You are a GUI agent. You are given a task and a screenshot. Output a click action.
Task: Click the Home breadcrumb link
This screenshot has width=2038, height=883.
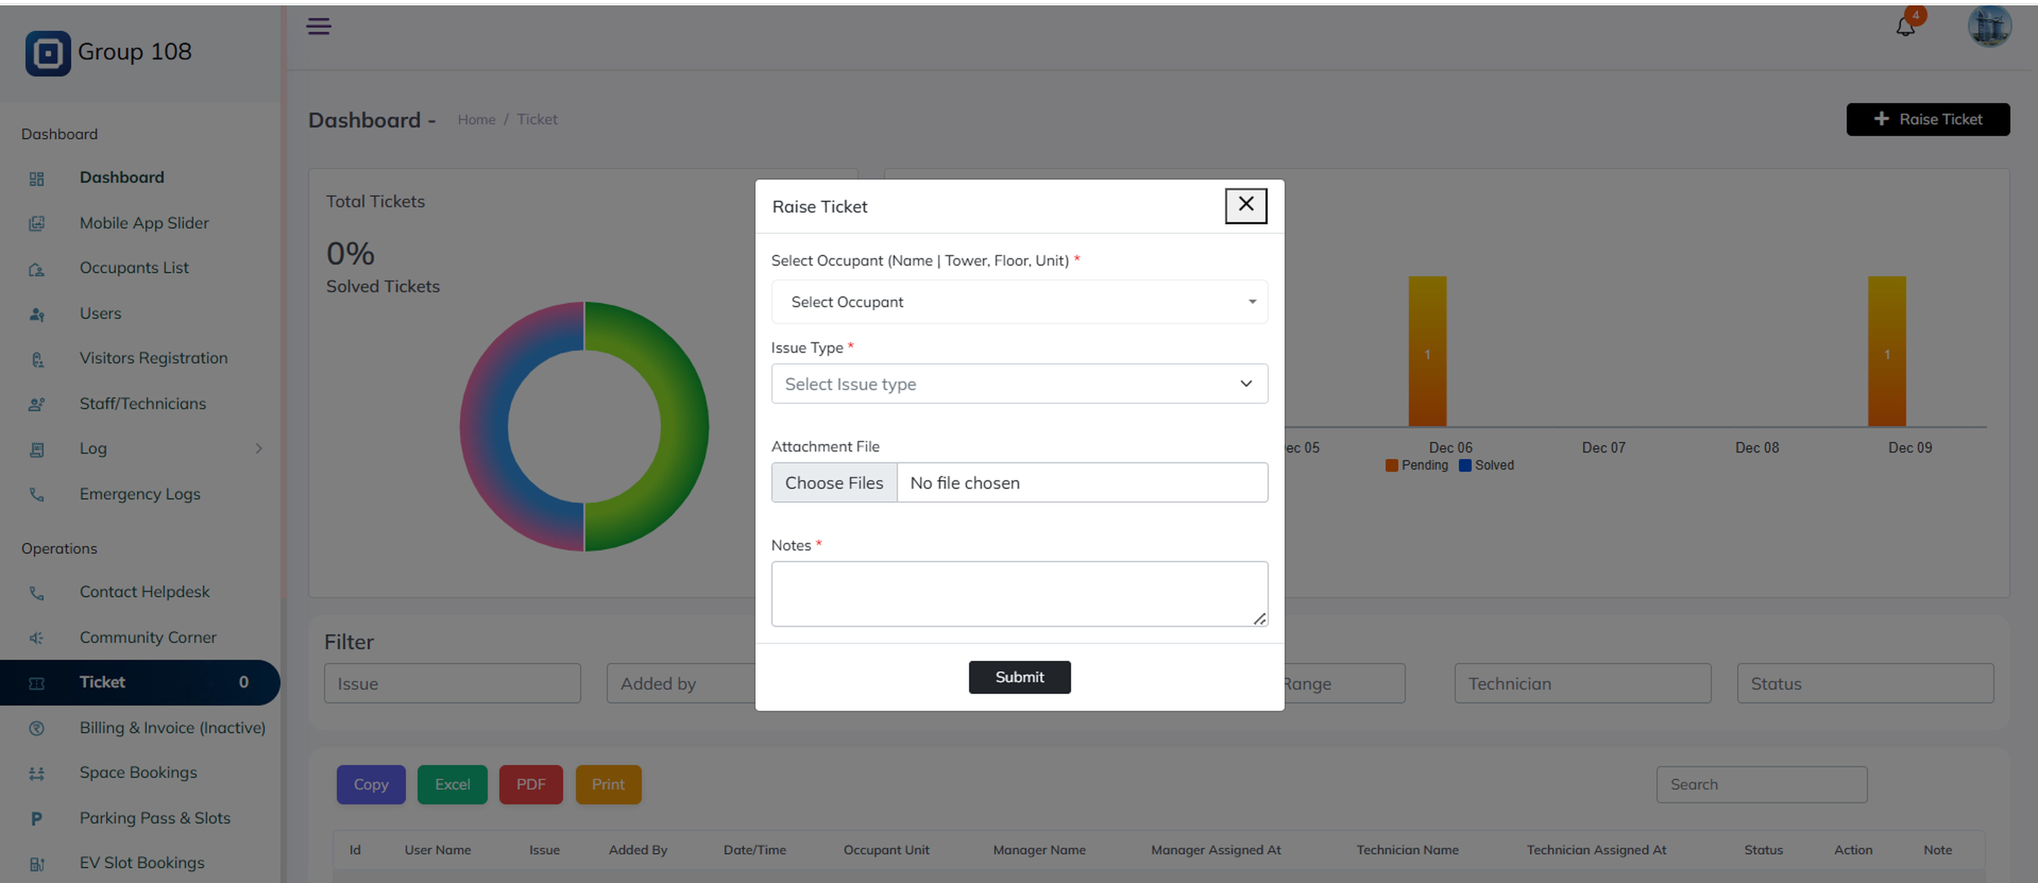pyautogui.click(x=476, y=119)
